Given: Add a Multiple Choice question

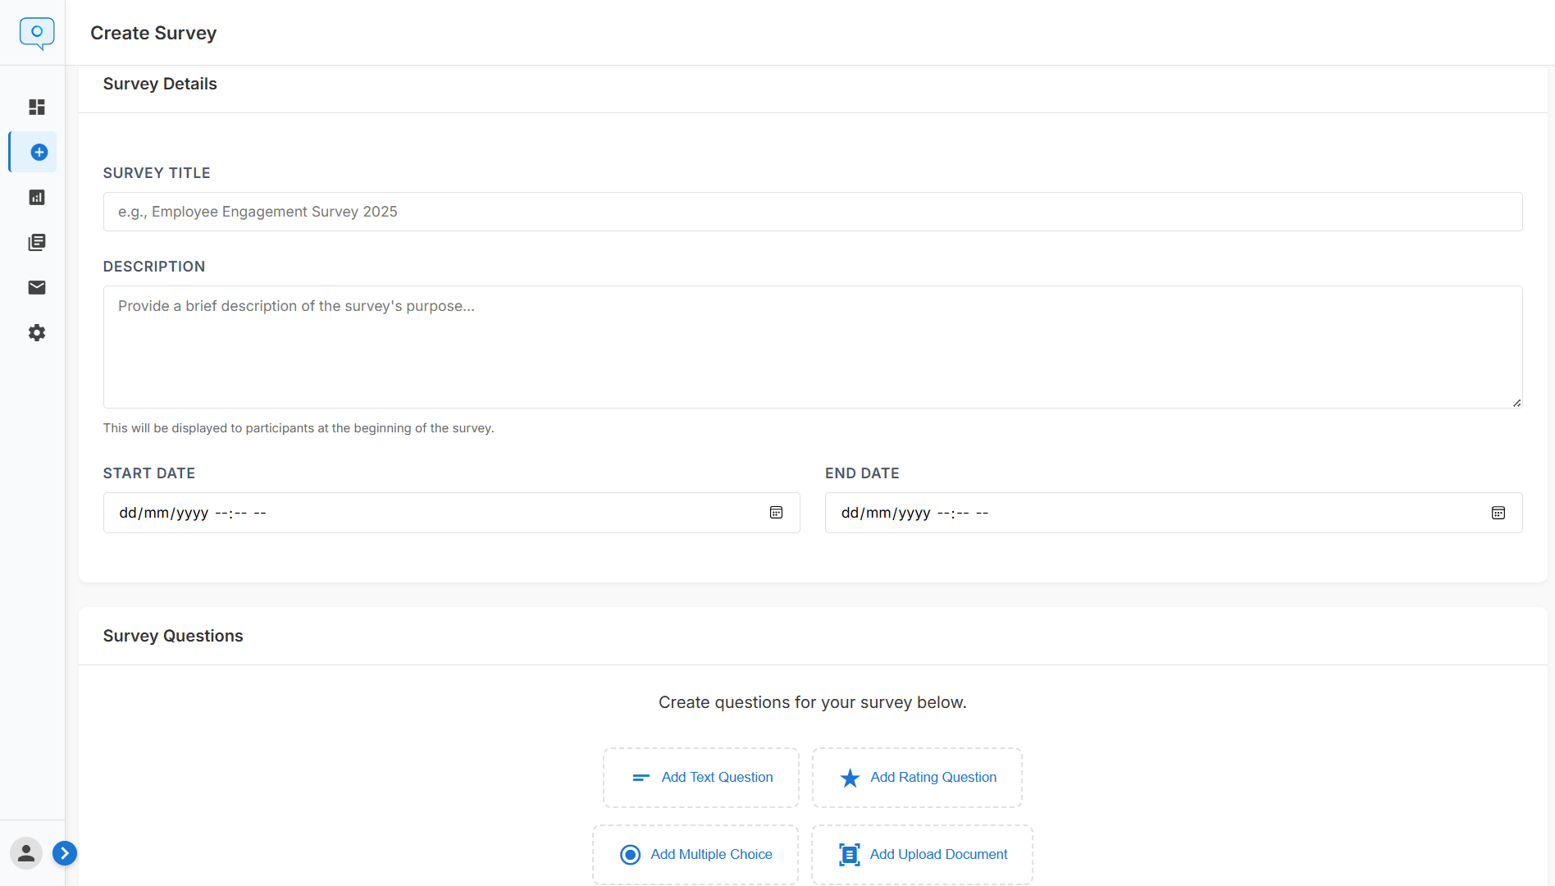Looking at the screenshot, I should pos(695,855).
